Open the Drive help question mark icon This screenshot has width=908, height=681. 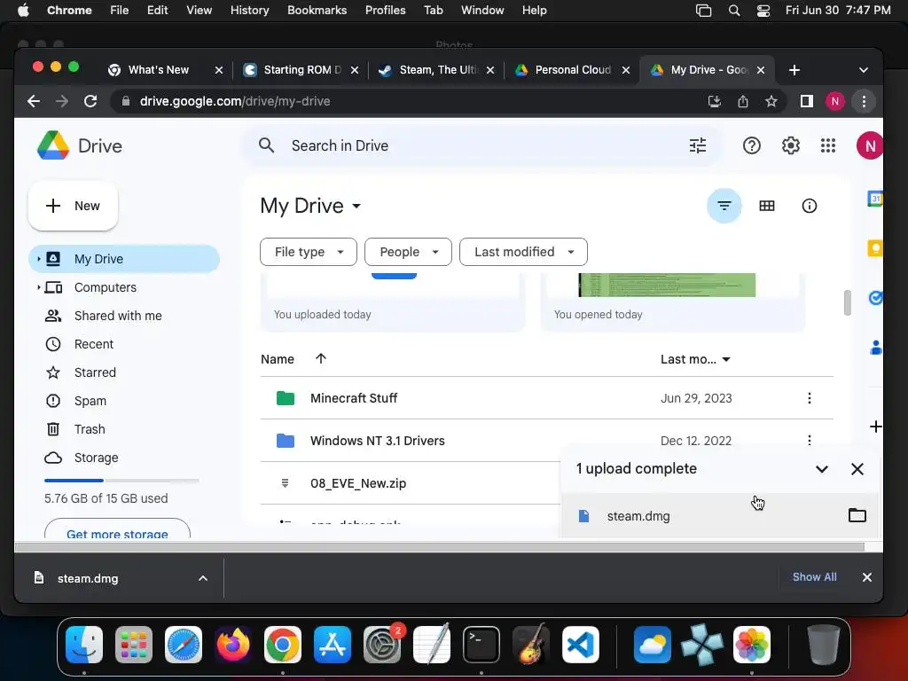pyautogui.click(x=752, y=145)
